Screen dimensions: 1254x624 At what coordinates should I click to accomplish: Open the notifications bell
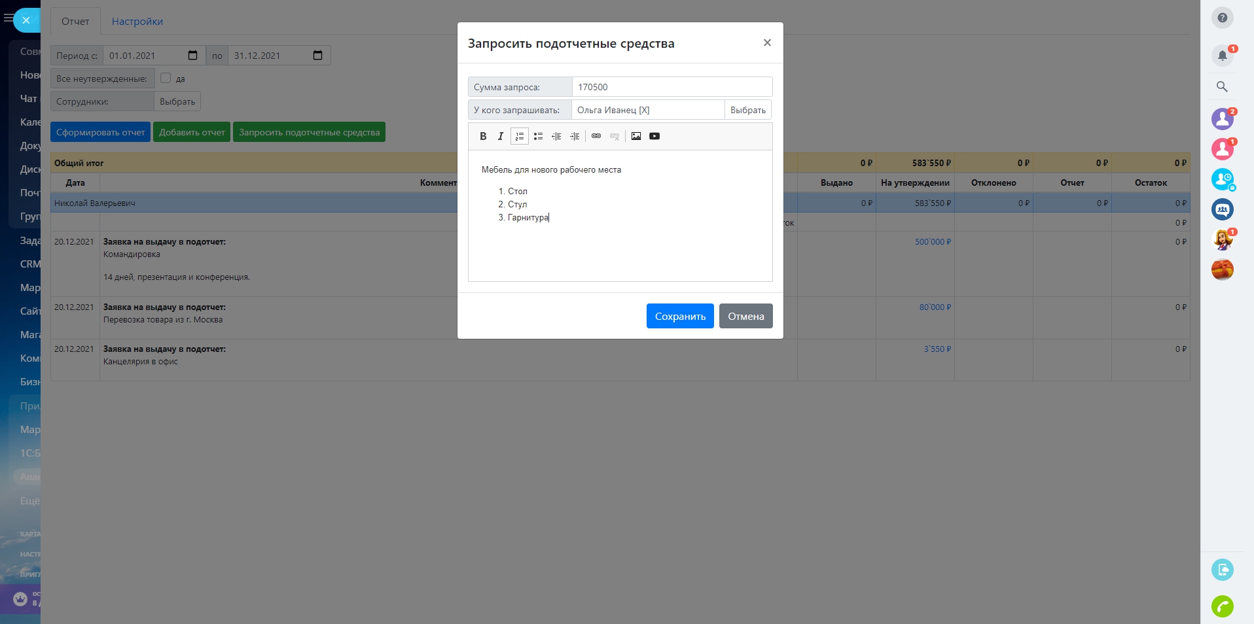click(1222, 56)
